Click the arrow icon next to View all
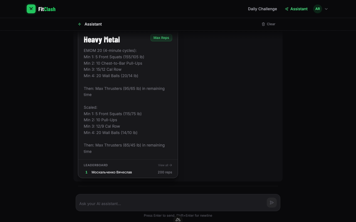The image size is (356, 222). pos(170,165)
